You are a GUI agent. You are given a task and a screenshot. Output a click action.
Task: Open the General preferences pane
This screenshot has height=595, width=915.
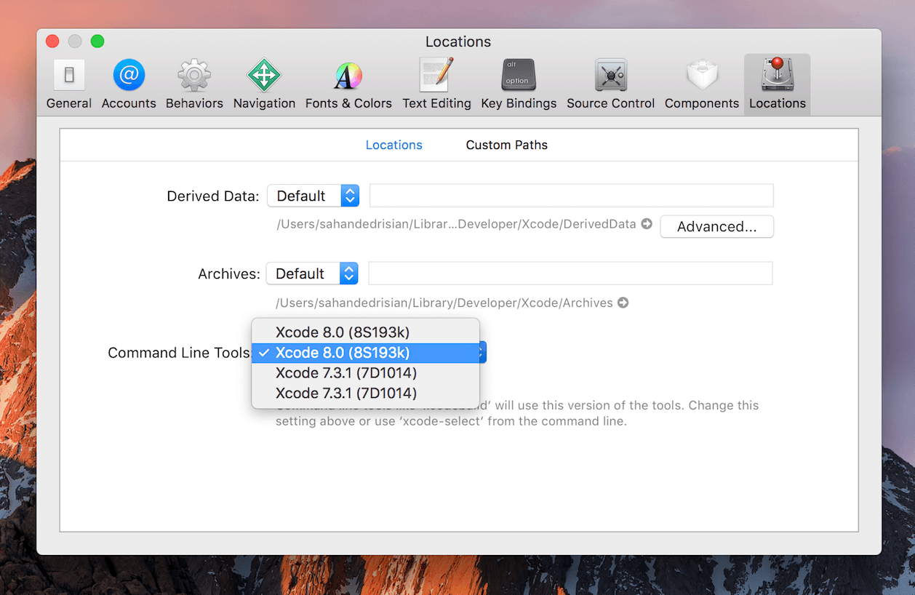(69, 84)
